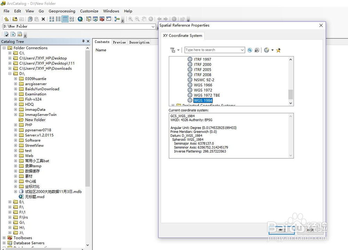
Task: Open the Geoprocessing menu
Action: pyautogui.click(x=62, y=11)
